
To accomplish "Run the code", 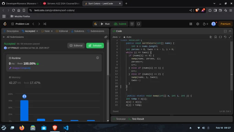I will (105, 24).
